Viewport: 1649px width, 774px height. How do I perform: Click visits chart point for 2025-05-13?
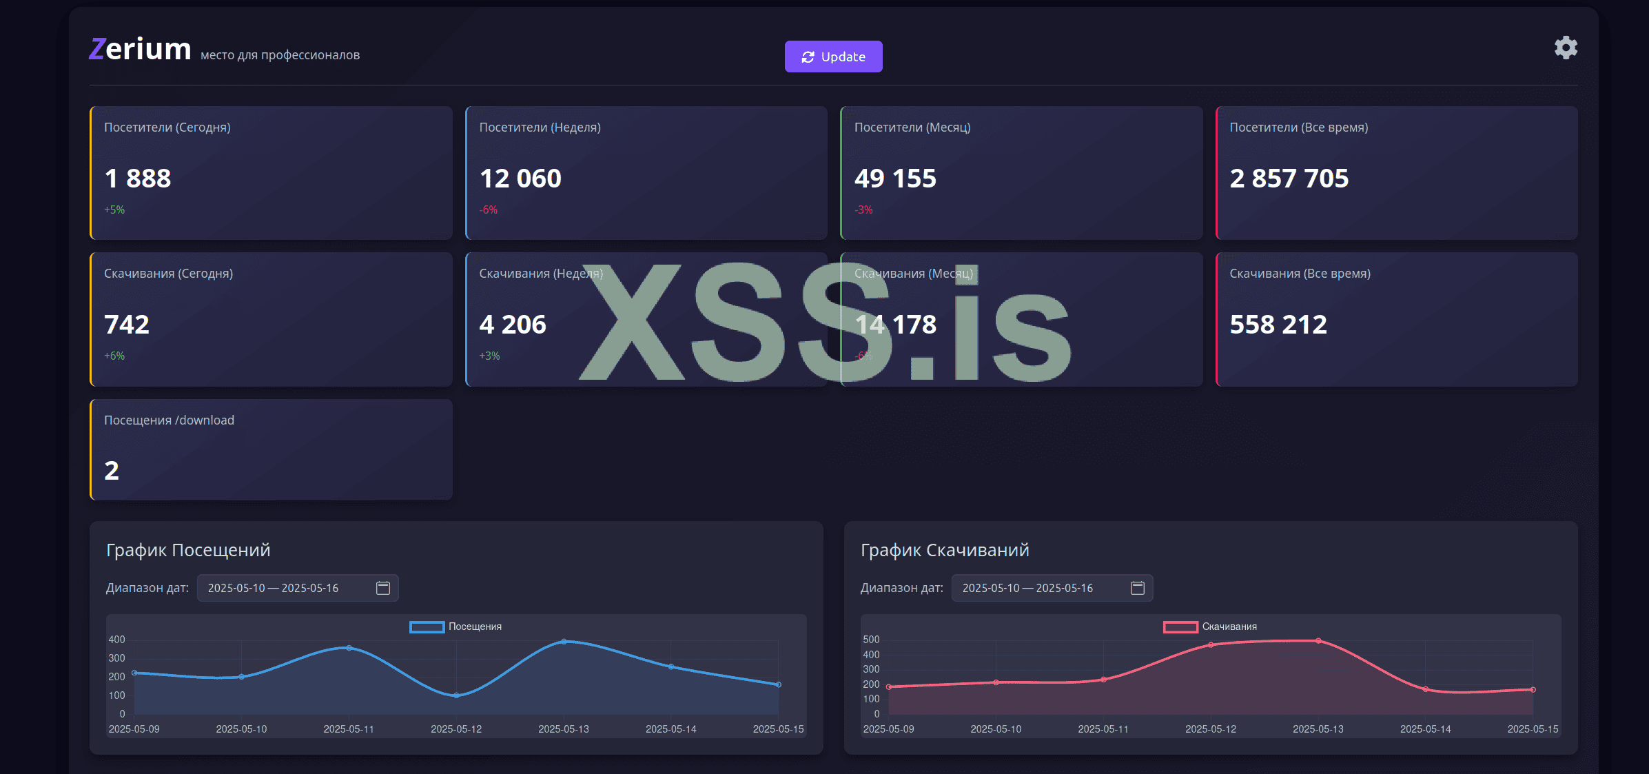564,642
